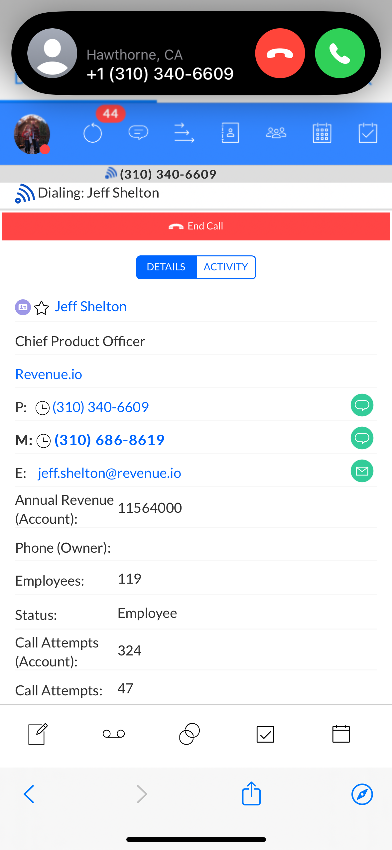Screen dimensions: 392x850
Task: Toggle favorite star next to Jeff Shelton
Action: click(x=42, y=308)
